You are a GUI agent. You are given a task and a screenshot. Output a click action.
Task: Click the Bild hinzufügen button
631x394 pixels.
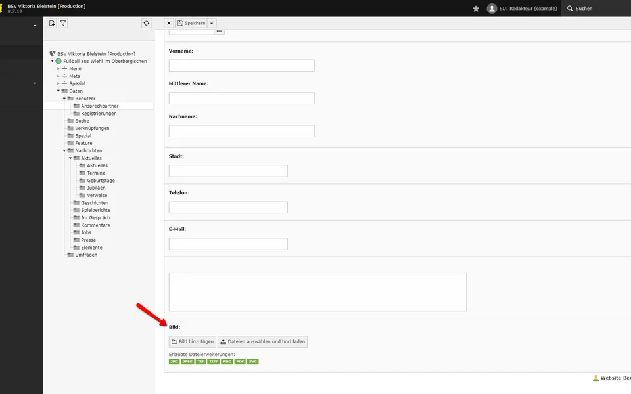point(192,342)
